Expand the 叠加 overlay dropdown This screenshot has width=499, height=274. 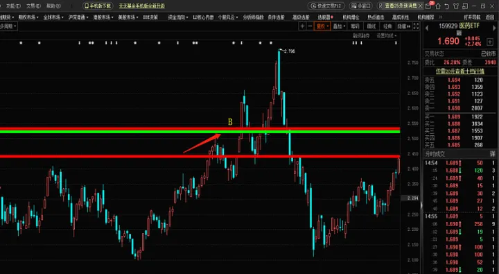click(339, 26)
